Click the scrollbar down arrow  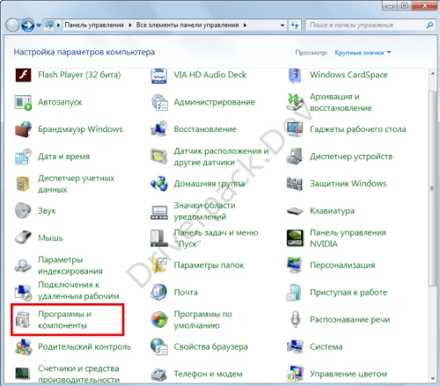tap(433, 379)
